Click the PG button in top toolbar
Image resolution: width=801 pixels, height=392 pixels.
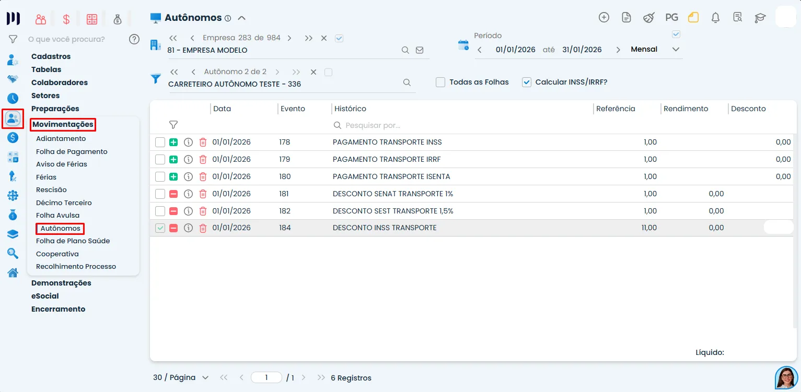click(671, 18)
